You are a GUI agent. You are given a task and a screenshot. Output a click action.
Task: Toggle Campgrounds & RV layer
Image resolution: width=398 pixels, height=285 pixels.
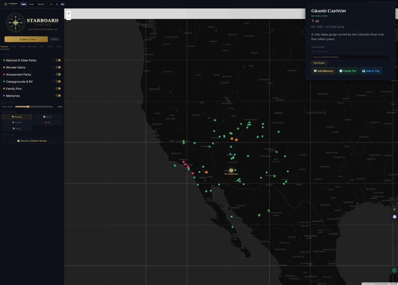coord(58,82)
